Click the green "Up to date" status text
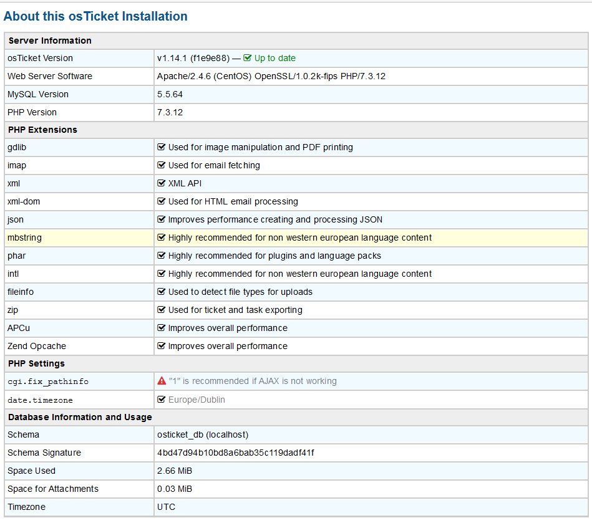Screen dimensions: 592x523 [x=275, y=58]
